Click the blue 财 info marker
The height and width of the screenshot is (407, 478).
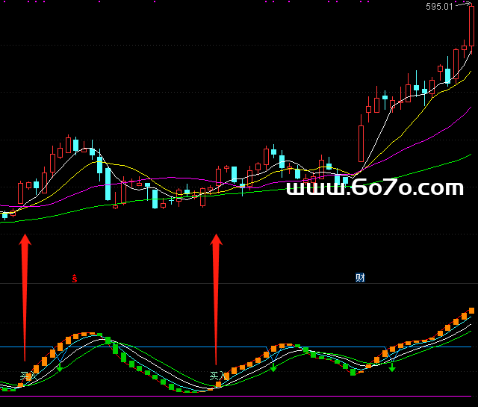(360, 278)
